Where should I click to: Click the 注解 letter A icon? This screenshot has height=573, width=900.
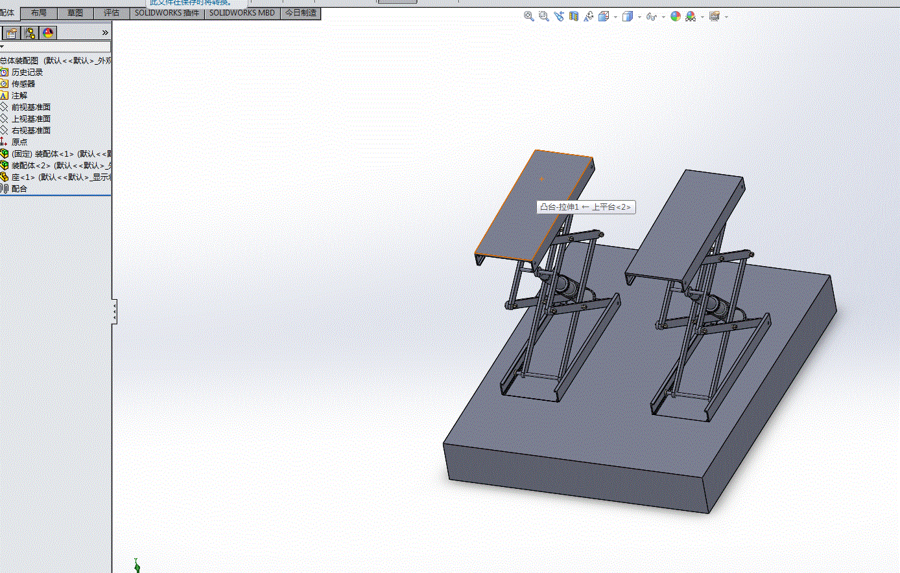4,96
